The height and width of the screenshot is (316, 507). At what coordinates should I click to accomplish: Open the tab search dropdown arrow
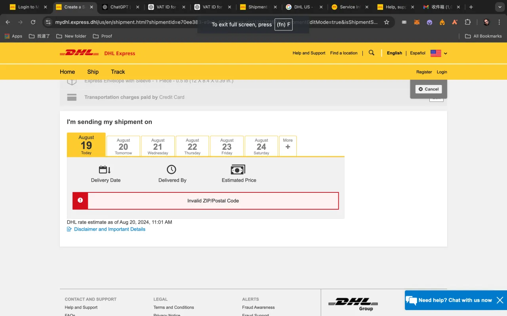click(499, 7)
